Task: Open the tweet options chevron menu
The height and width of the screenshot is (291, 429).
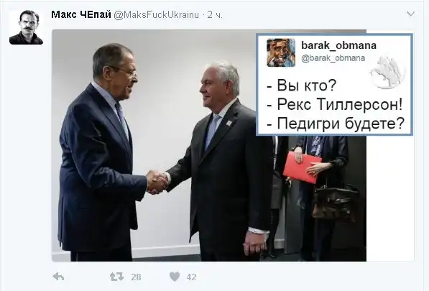Action: tap(410, 14)
